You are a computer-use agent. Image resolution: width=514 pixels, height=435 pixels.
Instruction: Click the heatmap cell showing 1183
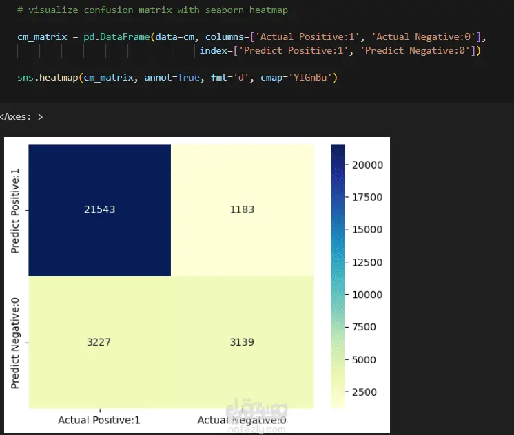(x=243, y=210)
